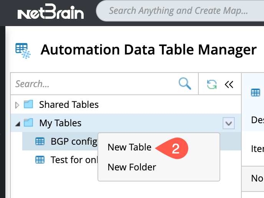Click the My Tables folder icon
Screen dimensions: 264x198
click(28, 123)
